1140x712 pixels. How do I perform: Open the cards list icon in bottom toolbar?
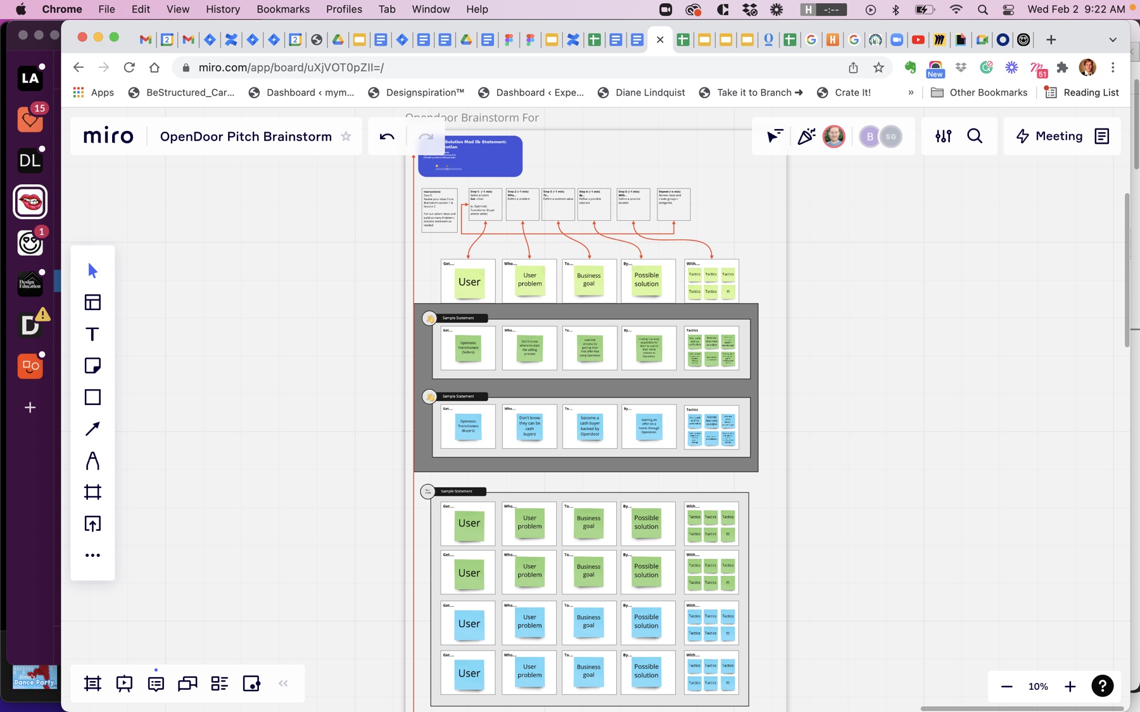(219, 683)
